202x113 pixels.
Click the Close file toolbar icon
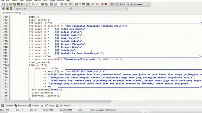coord(18,4)
